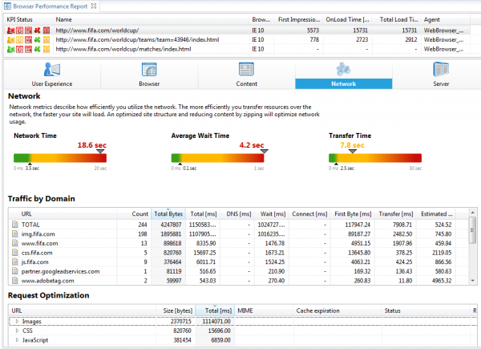
Task: Select the teams/team=43946/index.html URL
Action: coord(137,39)
